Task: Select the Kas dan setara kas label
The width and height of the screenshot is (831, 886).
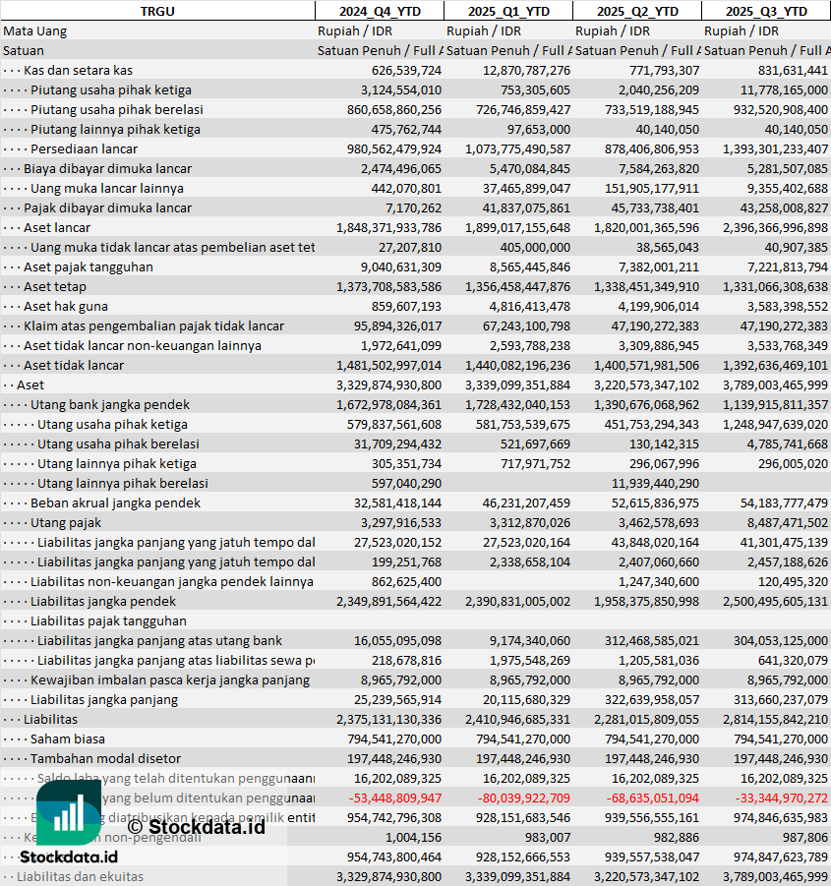Action: (x=78, y=70)
